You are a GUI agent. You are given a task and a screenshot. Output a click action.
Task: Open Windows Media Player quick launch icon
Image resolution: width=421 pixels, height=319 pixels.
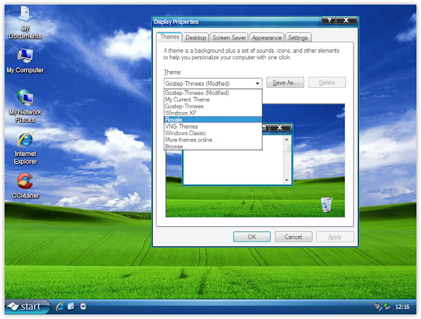(84, 306)
